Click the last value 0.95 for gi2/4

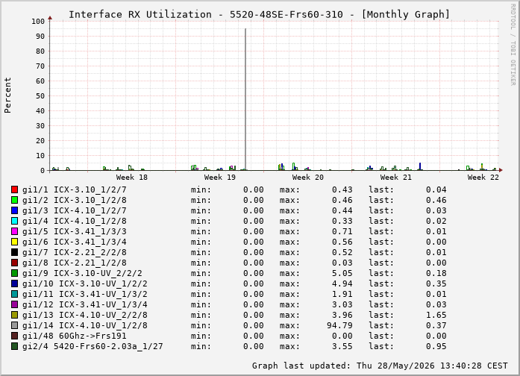pos(436,346)
